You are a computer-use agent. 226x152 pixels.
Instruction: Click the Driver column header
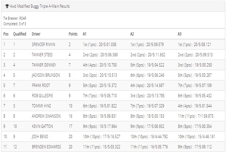coord(36,34)
